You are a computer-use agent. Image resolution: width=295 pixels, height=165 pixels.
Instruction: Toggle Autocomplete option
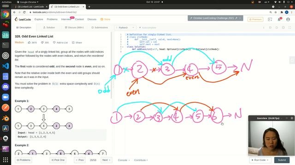147,27
